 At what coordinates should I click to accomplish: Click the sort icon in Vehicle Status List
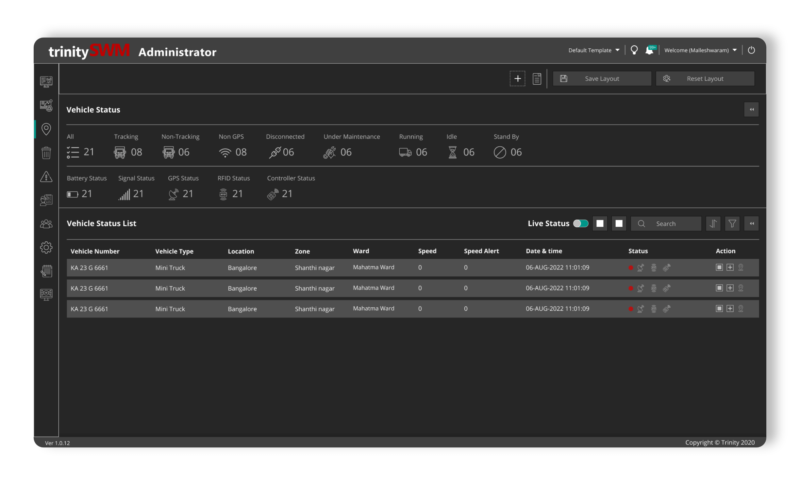[713, 223]
